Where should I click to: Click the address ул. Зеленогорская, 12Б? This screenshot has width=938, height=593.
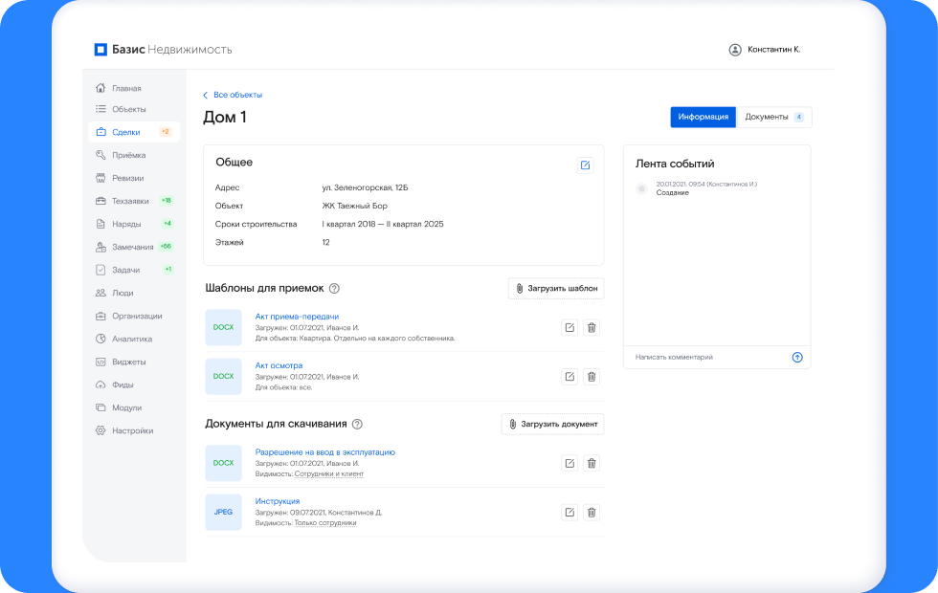click(365, 187)
